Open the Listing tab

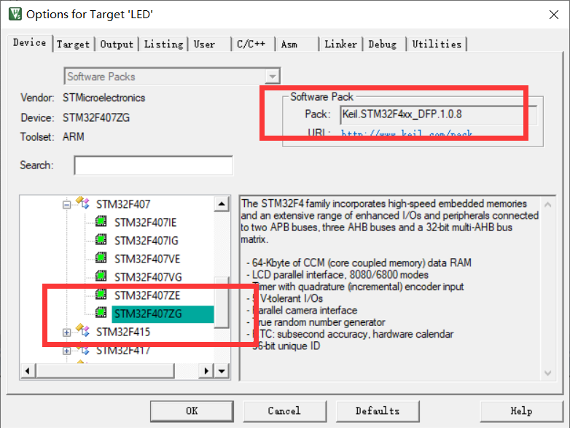point(163,44)
